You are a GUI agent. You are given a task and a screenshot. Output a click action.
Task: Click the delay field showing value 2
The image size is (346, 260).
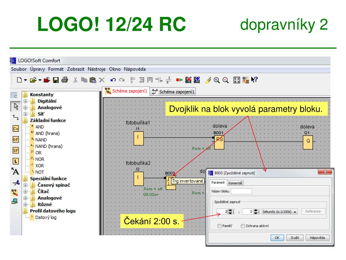click(222, 212)
